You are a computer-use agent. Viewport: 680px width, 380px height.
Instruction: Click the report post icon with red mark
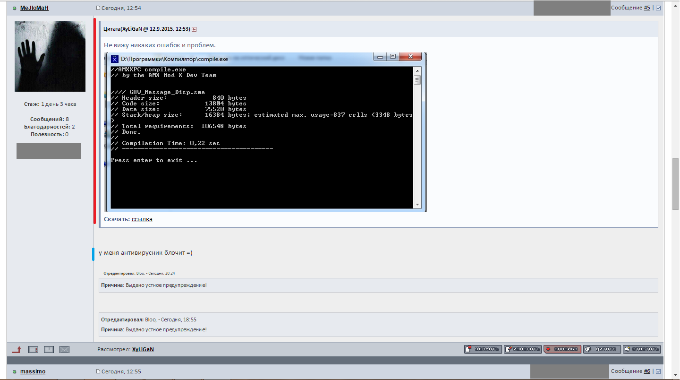[x=33, y=350]
